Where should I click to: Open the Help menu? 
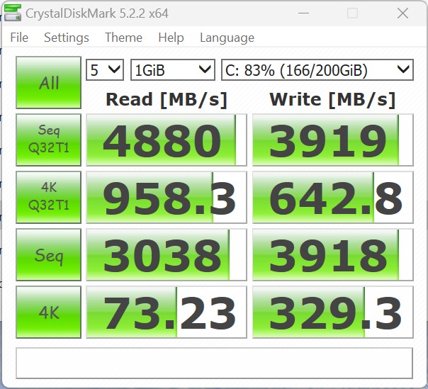click(171, 38)
